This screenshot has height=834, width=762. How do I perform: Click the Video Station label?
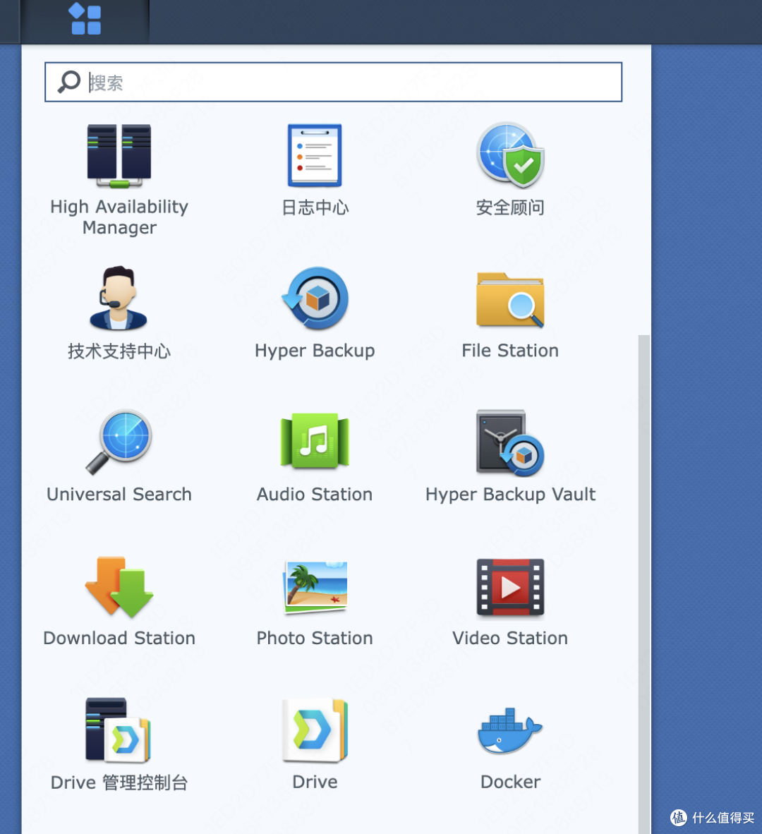pos(511,638)
